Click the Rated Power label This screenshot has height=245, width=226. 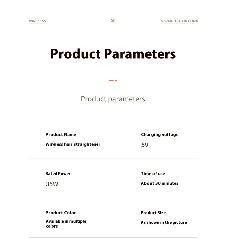[58, 174]
